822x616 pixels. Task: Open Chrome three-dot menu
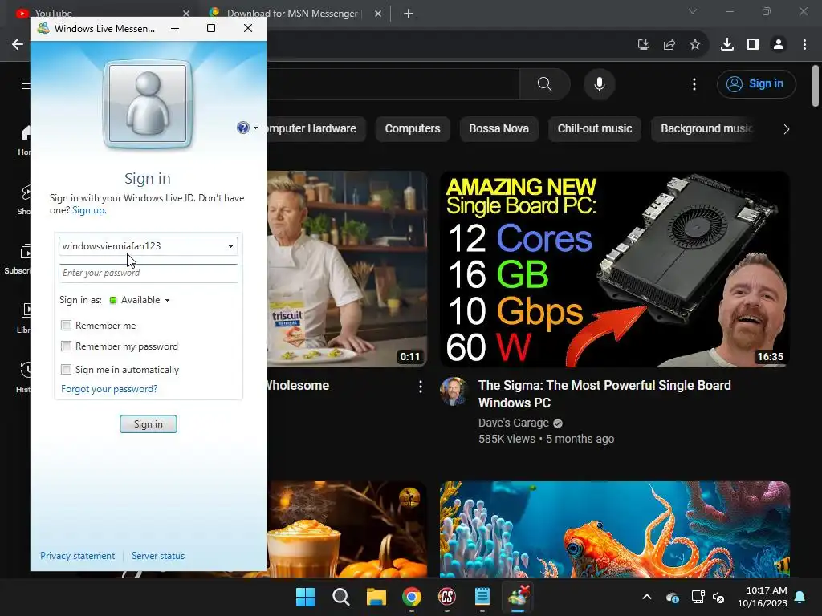804,45
